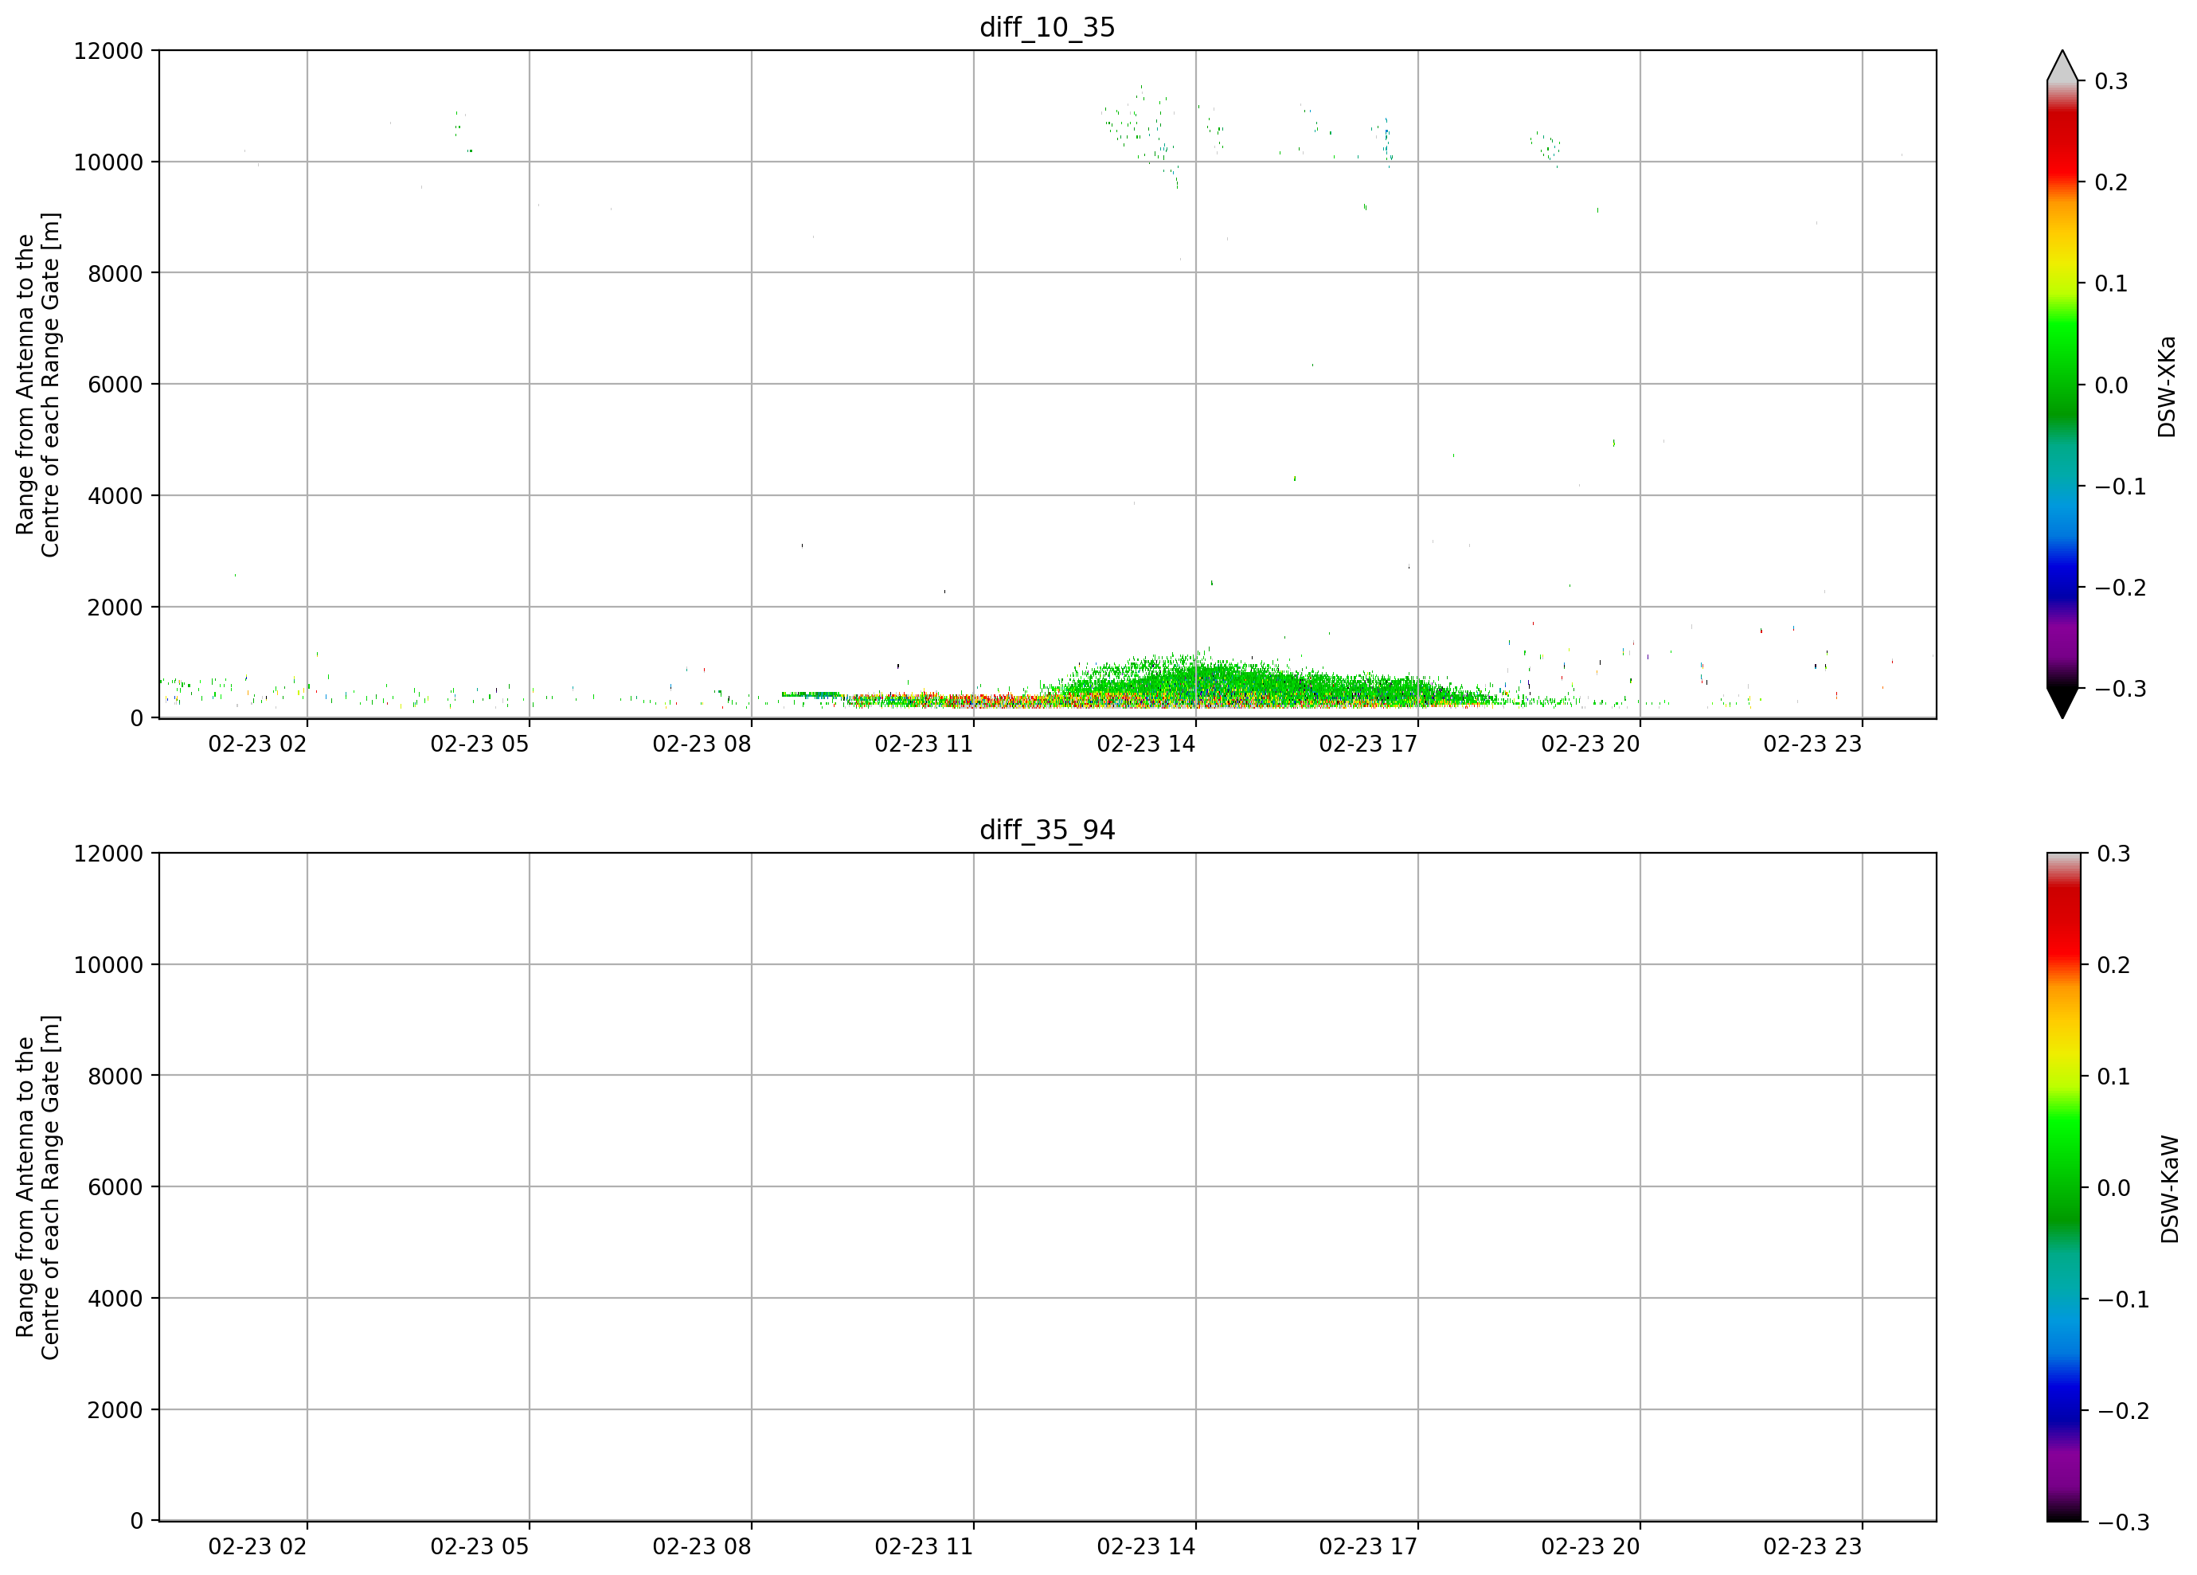Click the 4000 y-tick in diff_35_94 plot
Viewport: 2197px width, 1575px height.
(115, 1299)
